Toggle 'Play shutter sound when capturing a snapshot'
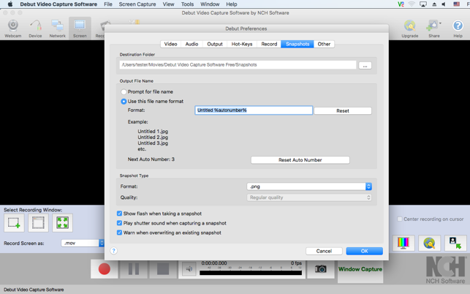This screenshot has height=294, width=470. pos(120,223)
